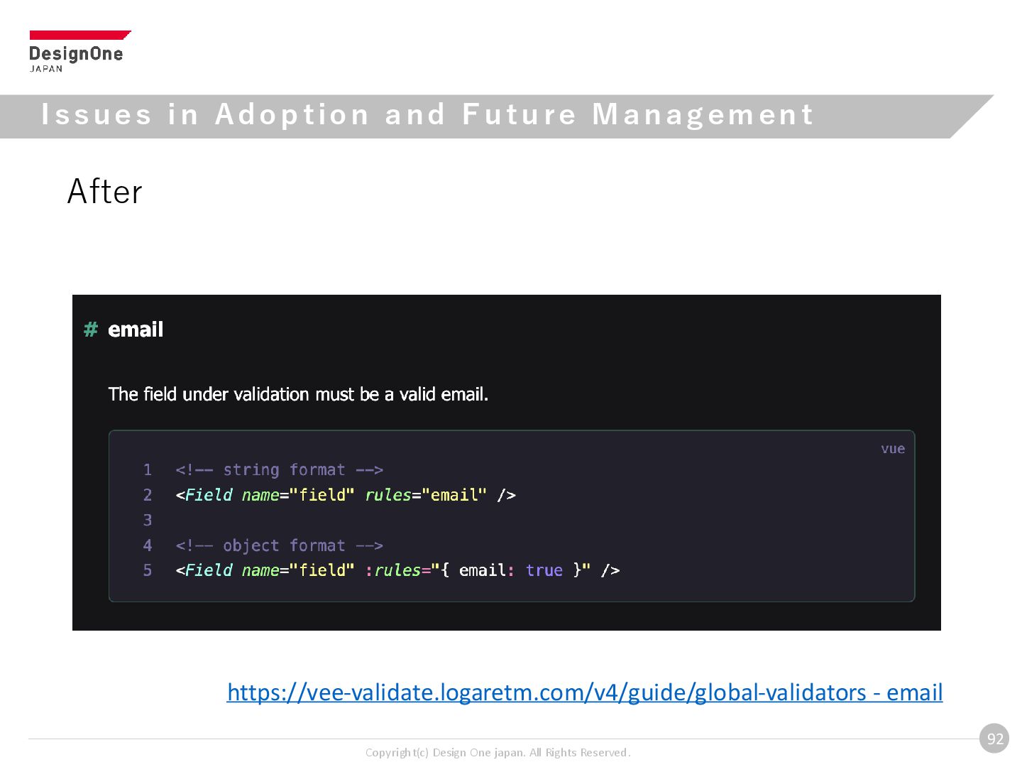Click the sentence "The field under validation must be a valid email."
Image resolution: width=1022 pixels, height=767 pixels.
coord(298,394)
